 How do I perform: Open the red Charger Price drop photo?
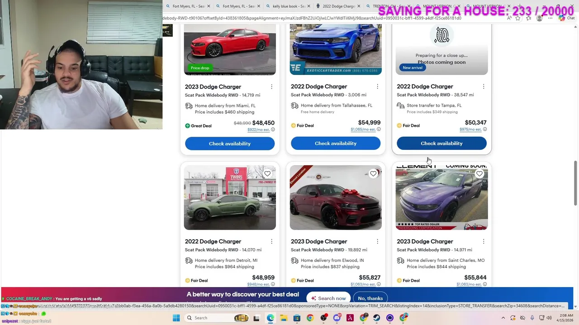point(230,50)
